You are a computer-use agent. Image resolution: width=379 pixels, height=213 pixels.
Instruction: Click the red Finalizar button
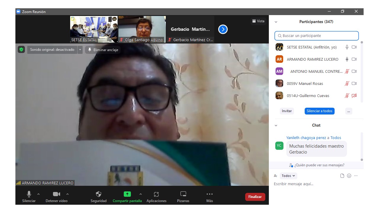click(255, 197)
